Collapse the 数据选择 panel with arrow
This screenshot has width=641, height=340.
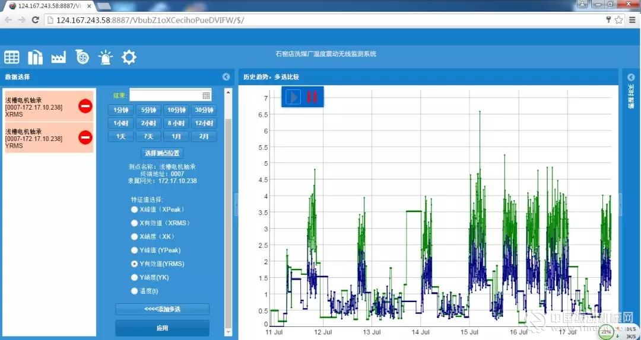click(x=226, y=77)
